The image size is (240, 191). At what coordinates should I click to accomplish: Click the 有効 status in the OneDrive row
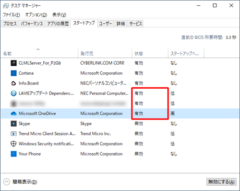(x=139, y=114)
